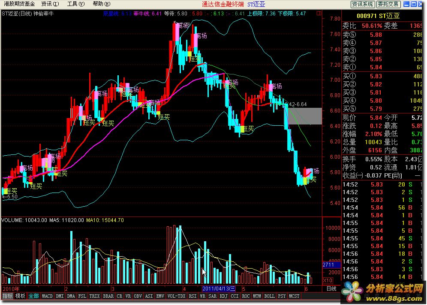Select the EMV indicator
The height and width of the screenshot is (305, 427).
click(160, 296)
